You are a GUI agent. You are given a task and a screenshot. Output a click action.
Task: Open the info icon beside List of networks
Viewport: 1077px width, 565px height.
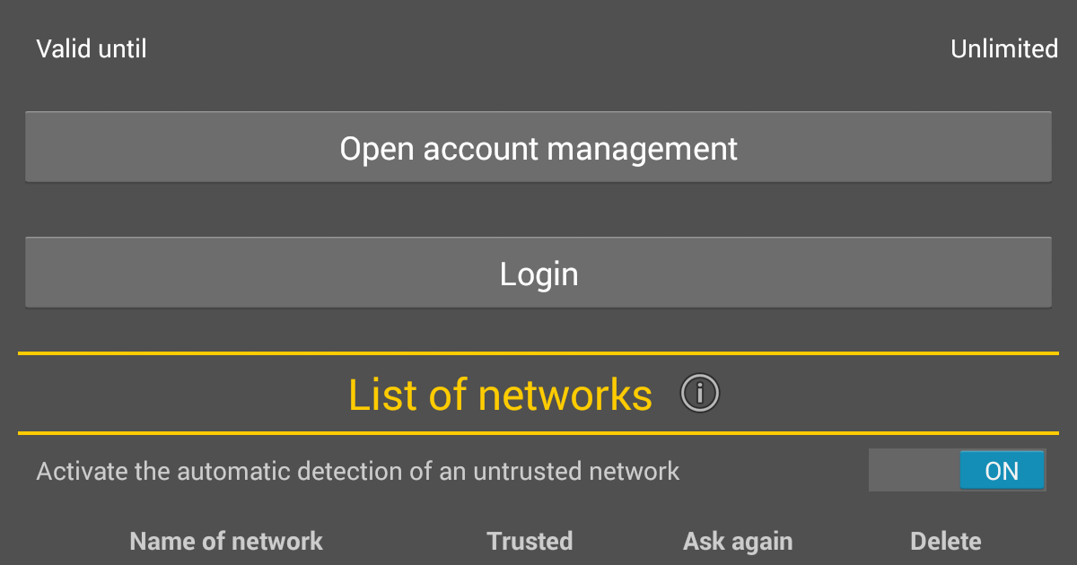pyautogui.click(x=700, y=393)
